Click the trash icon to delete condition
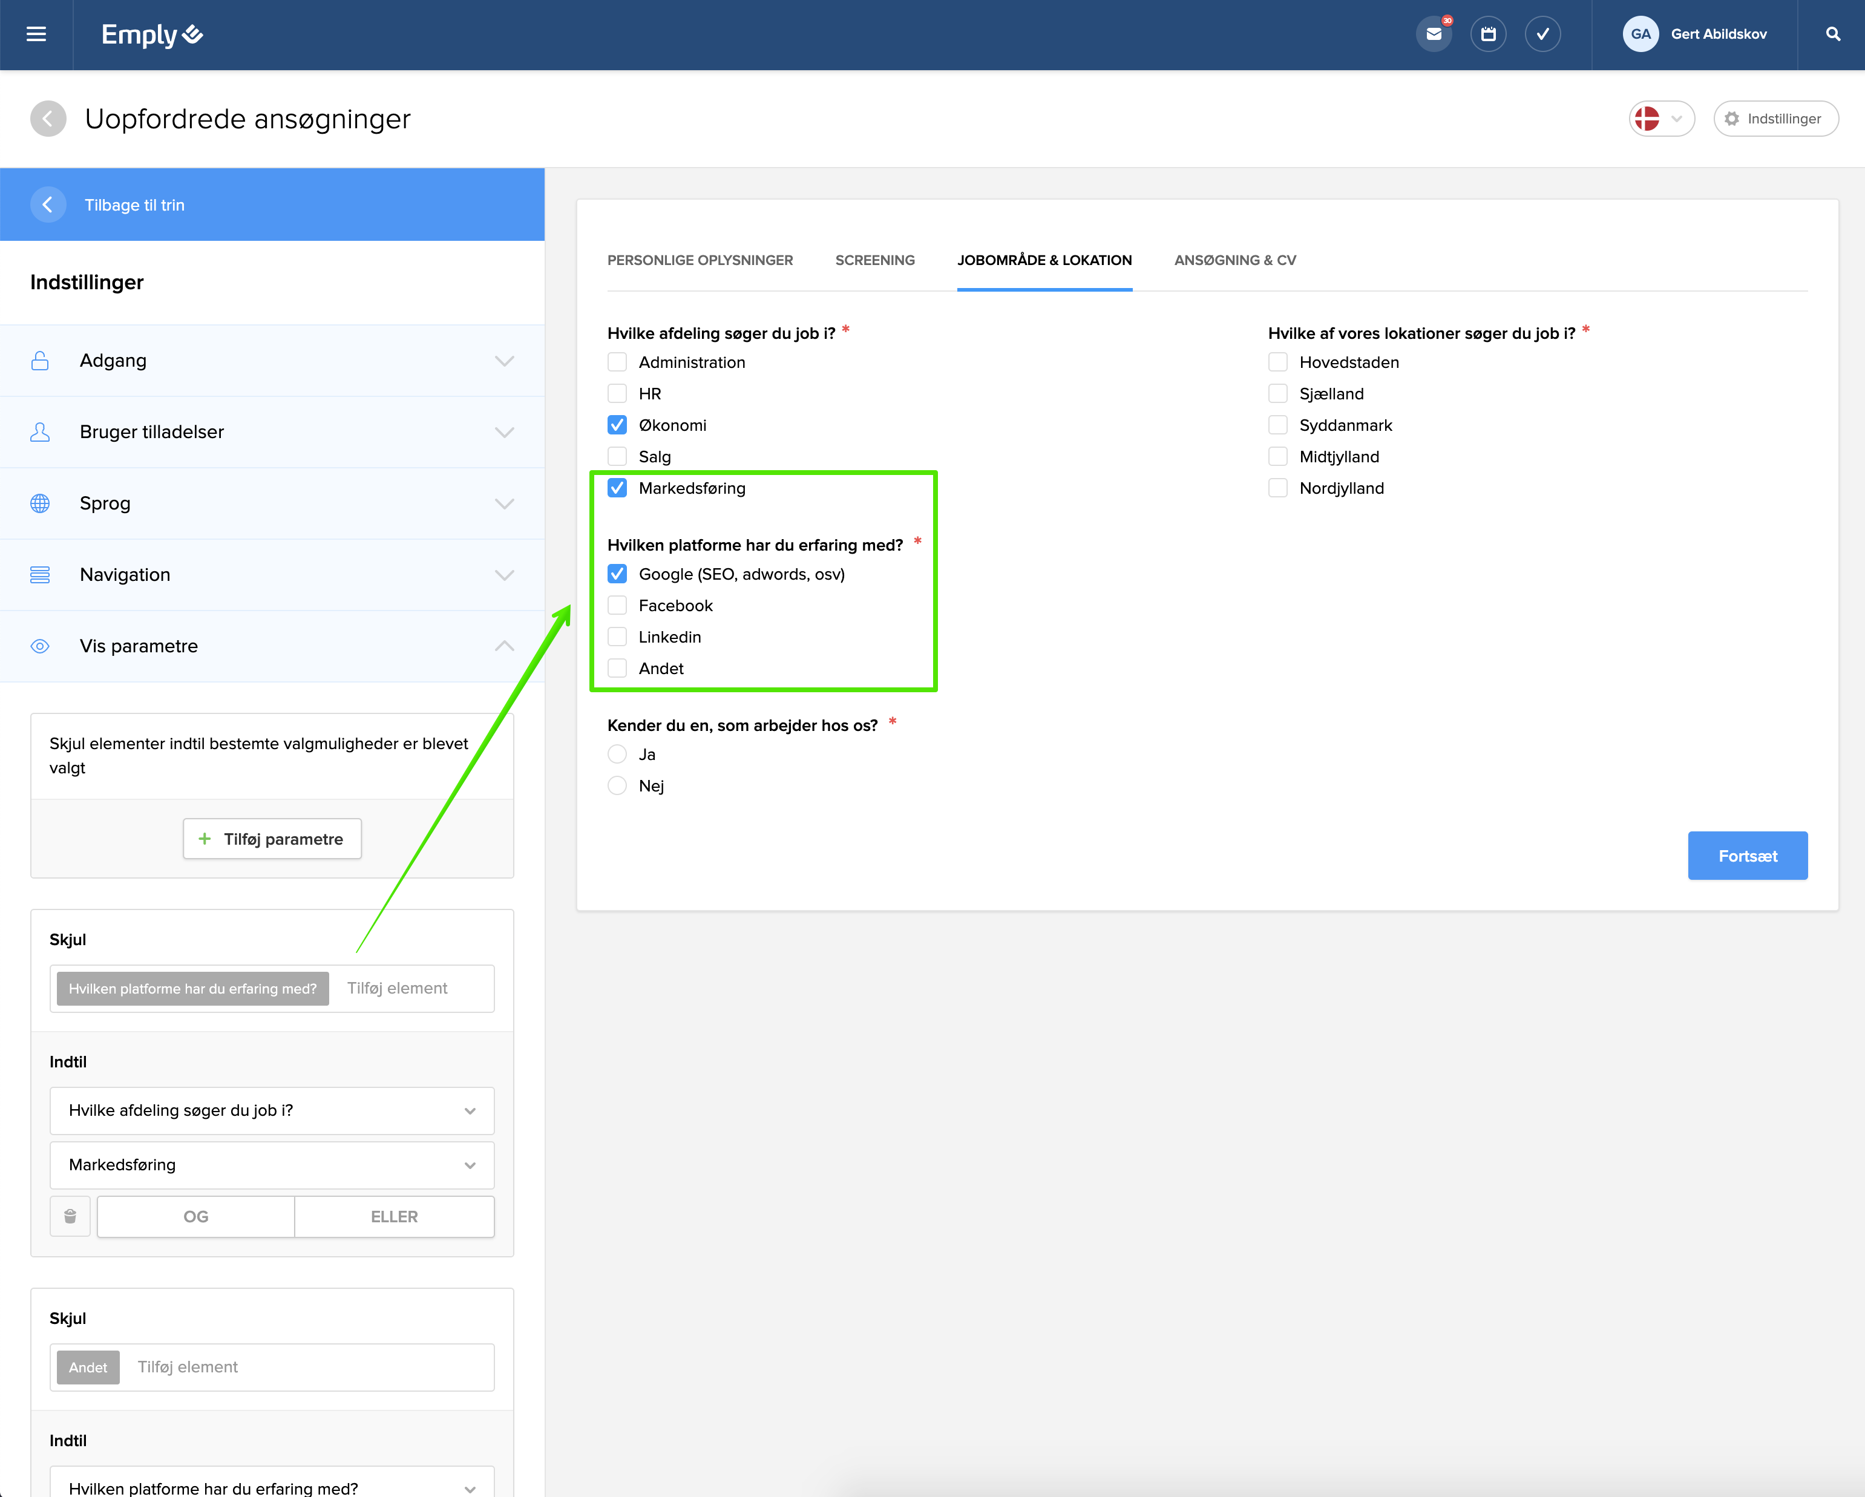This screenshot has width=1865, height=1497. [70, 1216]
